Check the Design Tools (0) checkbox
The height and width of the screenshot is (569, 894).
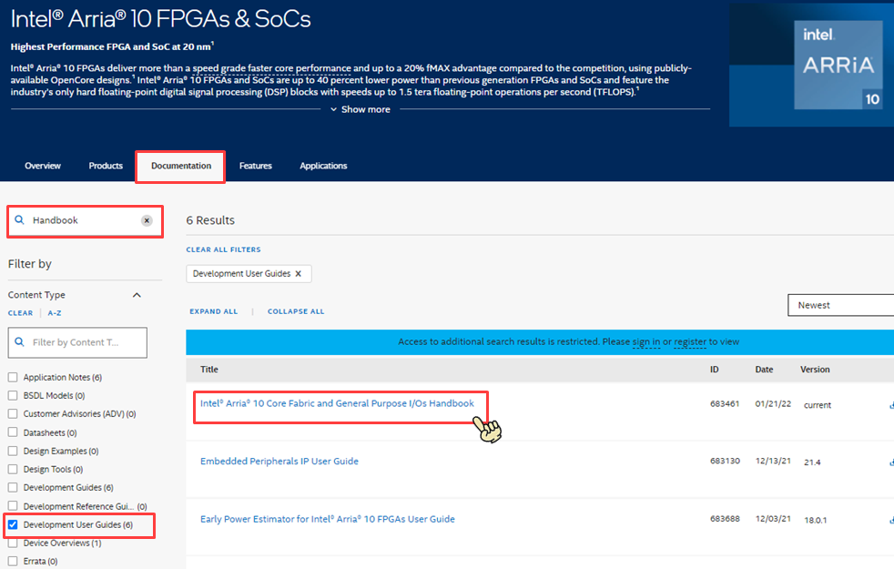(13, 469)
